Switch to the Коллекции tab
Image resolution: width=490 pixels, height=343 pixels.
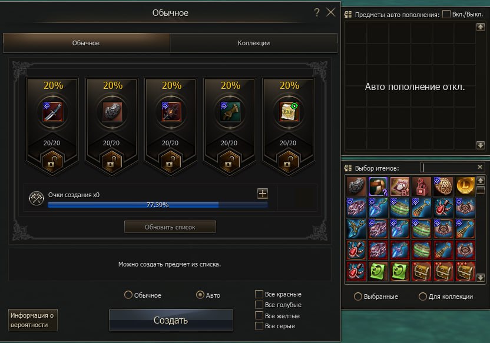(x=253, y=43)
